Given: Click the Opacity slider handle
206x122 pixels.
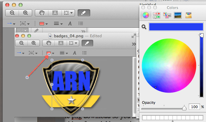Looking at the screenshot, I should [184, 108].
